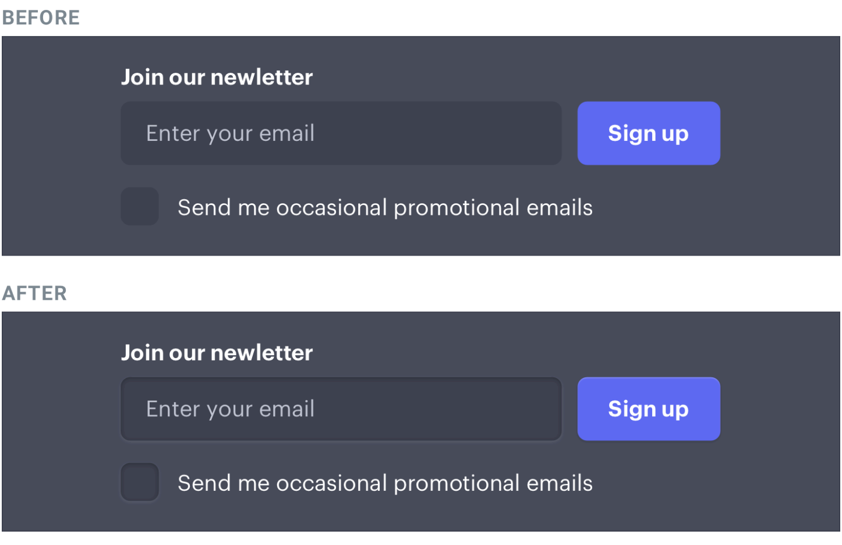Click the word 'emails' in the BEFORE checkbox label
The width and height of the screenshot is (842, 545).
click(x=560, y=208)
